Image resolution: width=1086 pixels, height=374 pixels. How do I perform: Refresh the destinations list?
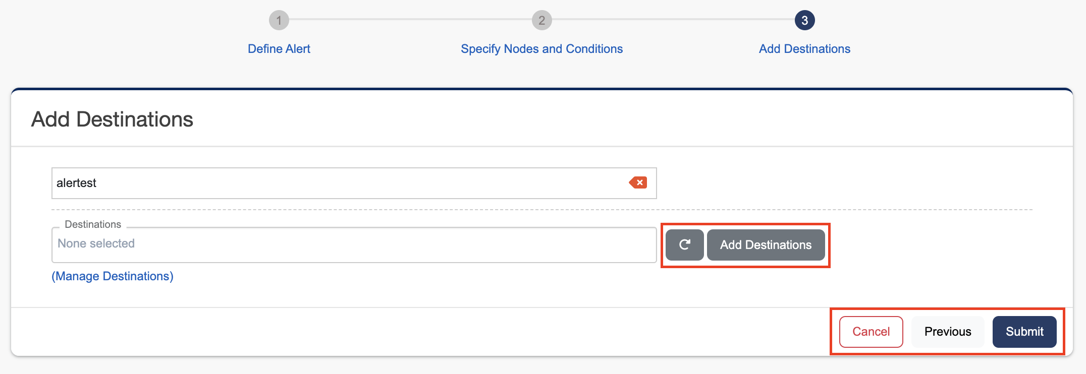(684, 245)
